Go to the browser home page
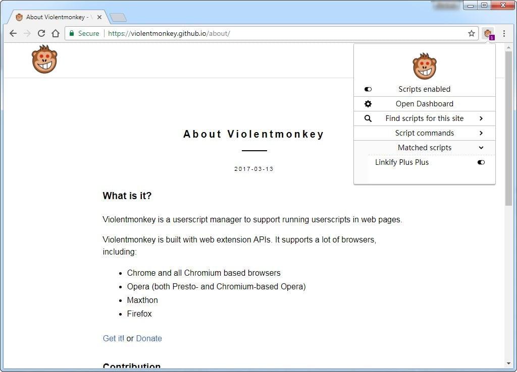The height and width of the screenshot is (372, 517). pyautogui.click(x=56, y=33)
